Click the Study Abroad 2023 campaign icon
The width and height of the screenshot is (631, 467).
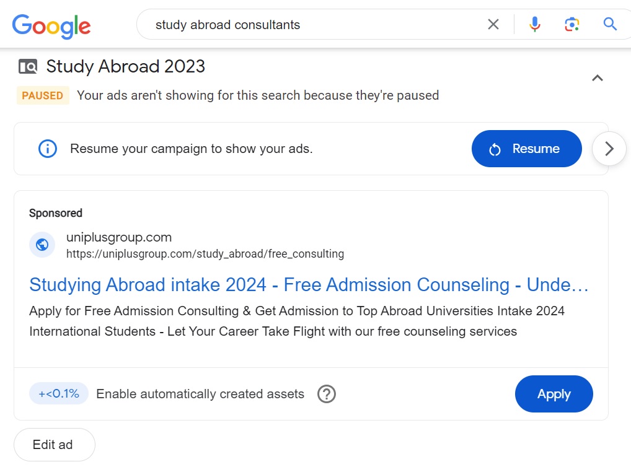(28, 66)
